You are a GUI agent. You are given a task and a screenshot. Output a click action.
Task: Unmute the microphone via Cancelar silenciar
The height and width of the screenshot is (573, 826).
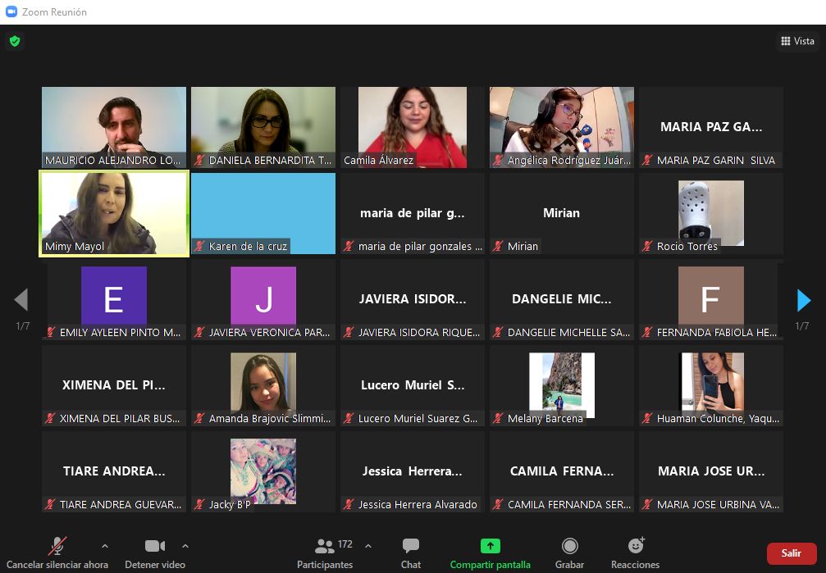57,547
